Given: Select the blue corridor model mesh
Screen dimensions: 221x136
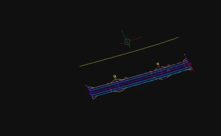Looking at the screenshot, I should [x=139, y=79].
